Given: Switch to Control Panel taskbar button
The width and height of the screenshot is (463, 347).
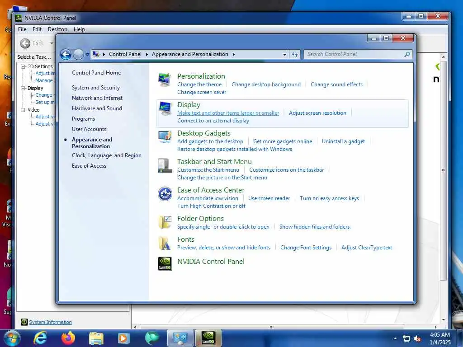Looking at the screenshot, I should pos(180,338).
